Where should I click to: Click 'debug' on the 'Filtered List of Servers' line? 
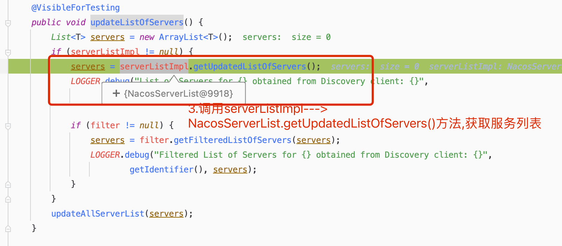coord(137,155)
